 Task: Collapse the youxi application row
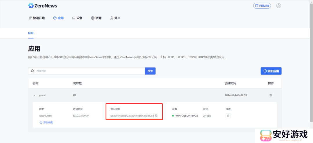click(34, 95)
